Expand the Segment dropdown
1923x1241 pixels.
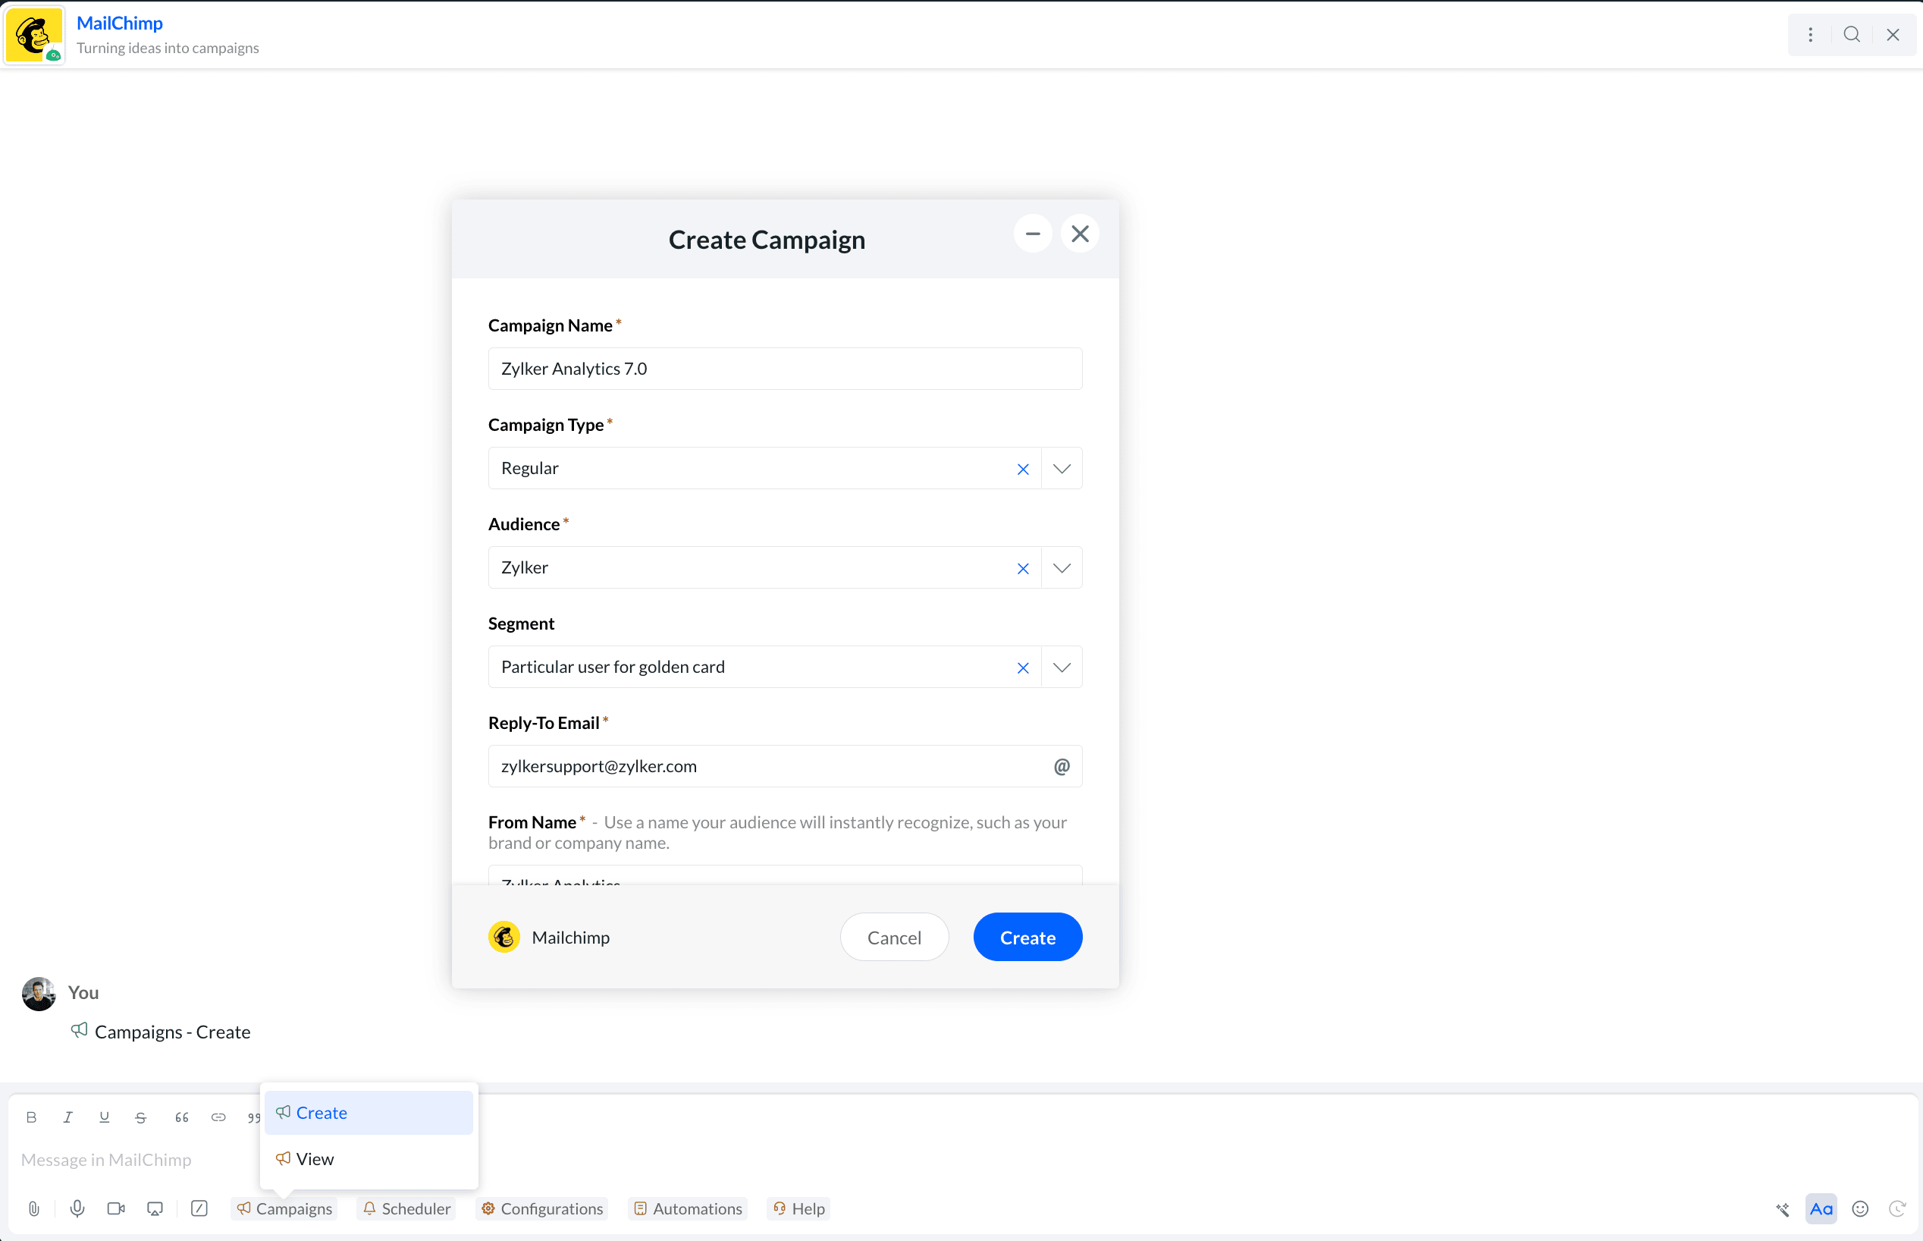point(1061,668)
